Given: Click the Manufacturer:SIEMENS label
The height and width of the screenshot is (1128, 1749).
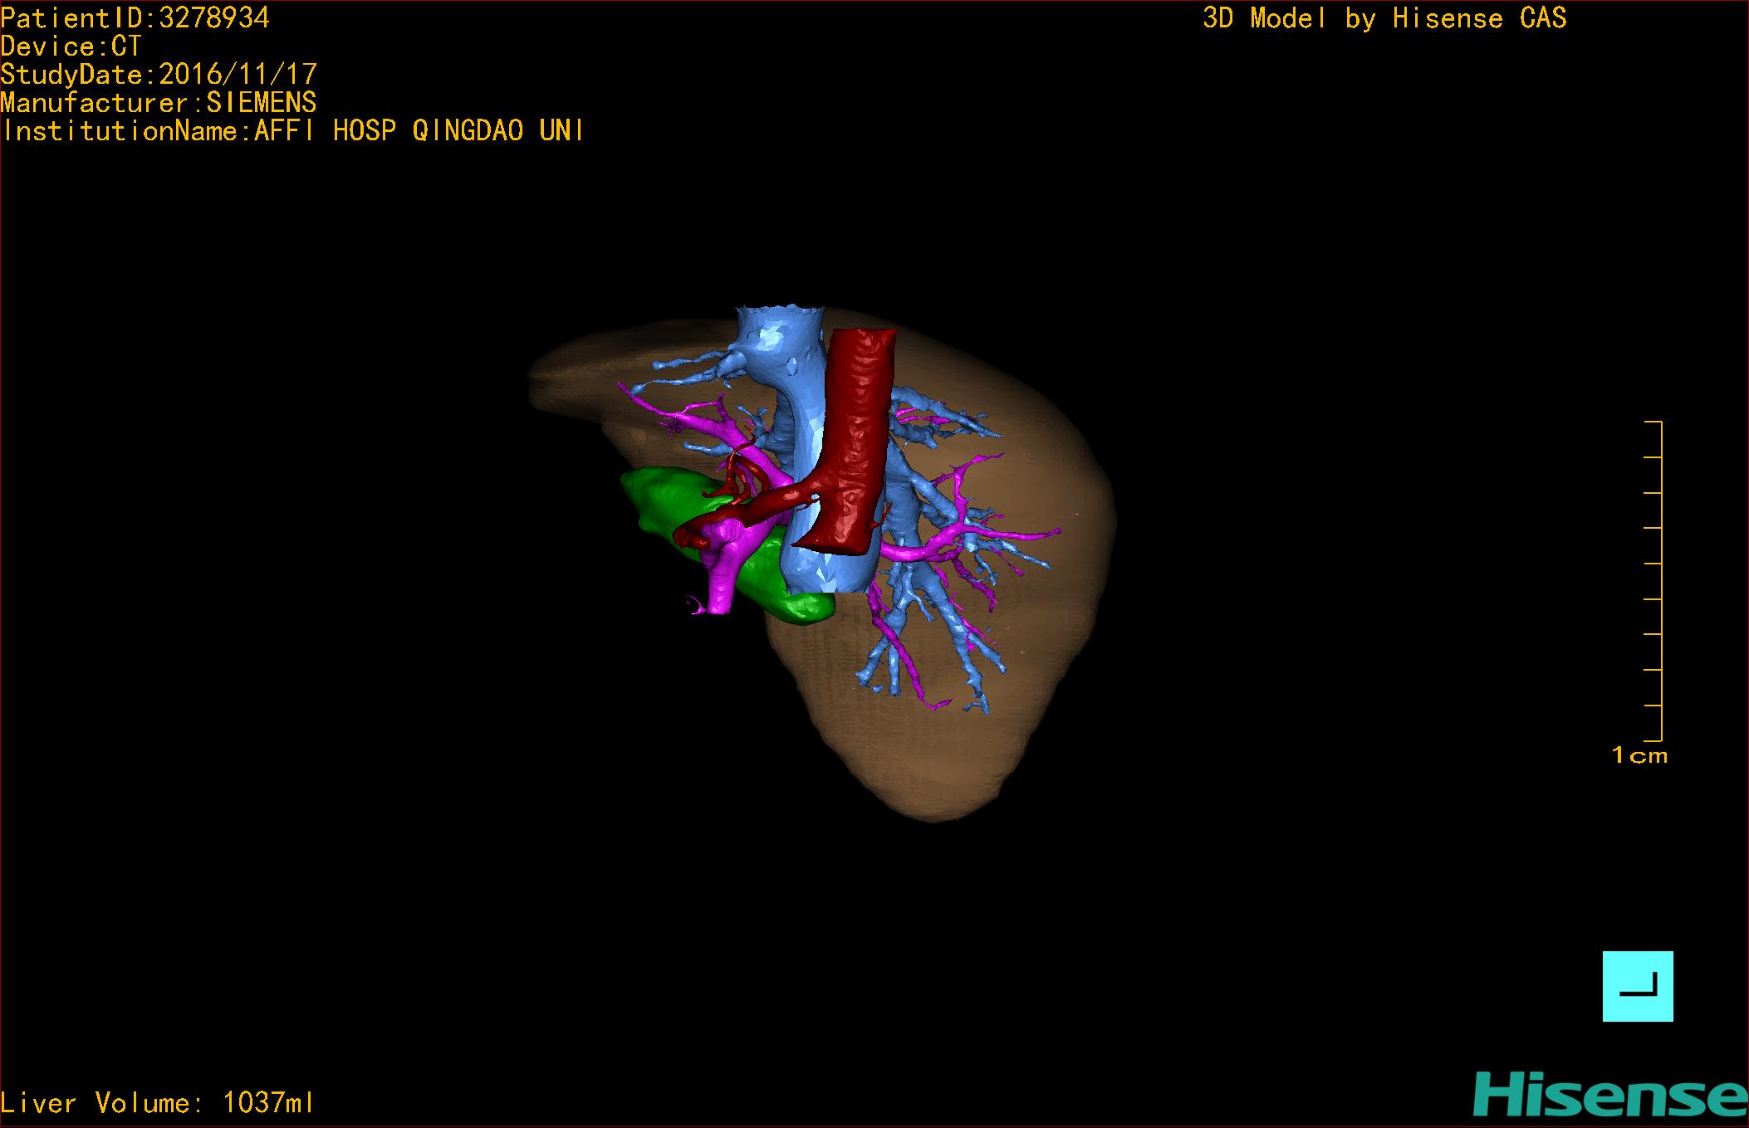Looking at the screenshot, I should 159,102.
